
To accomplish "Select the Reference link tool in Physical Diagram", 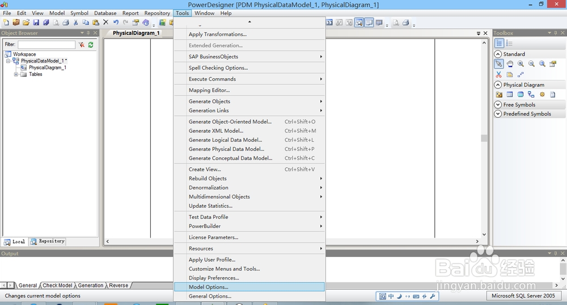I will (x=531, y=94).
